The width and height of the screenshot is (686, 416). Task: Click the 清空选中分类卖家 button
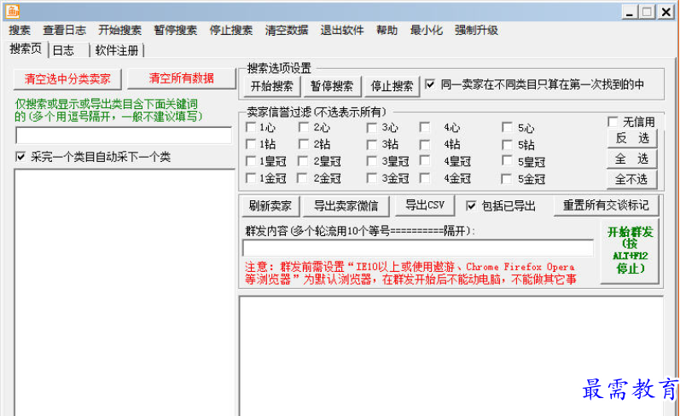pyautogui.click(x=67, y=79)
